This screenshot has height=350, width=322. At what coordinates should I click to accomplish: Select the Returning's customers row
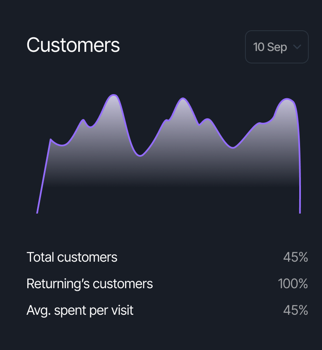click(89, 284)
